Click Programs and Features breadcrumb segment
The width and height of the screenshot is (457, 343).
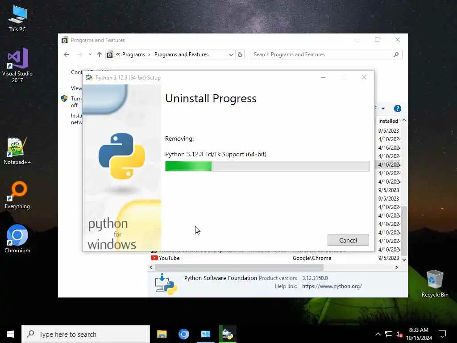pos(181,54)
